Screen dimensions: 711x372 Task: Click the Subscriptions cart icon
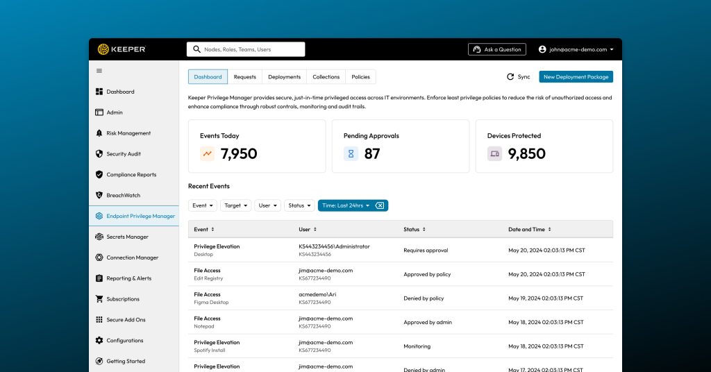click(x=99, y=299)
